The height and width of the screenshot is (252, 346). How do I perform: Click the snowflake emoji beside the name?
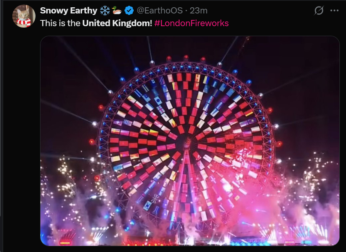pyautogui.click(x=104, y=10)
